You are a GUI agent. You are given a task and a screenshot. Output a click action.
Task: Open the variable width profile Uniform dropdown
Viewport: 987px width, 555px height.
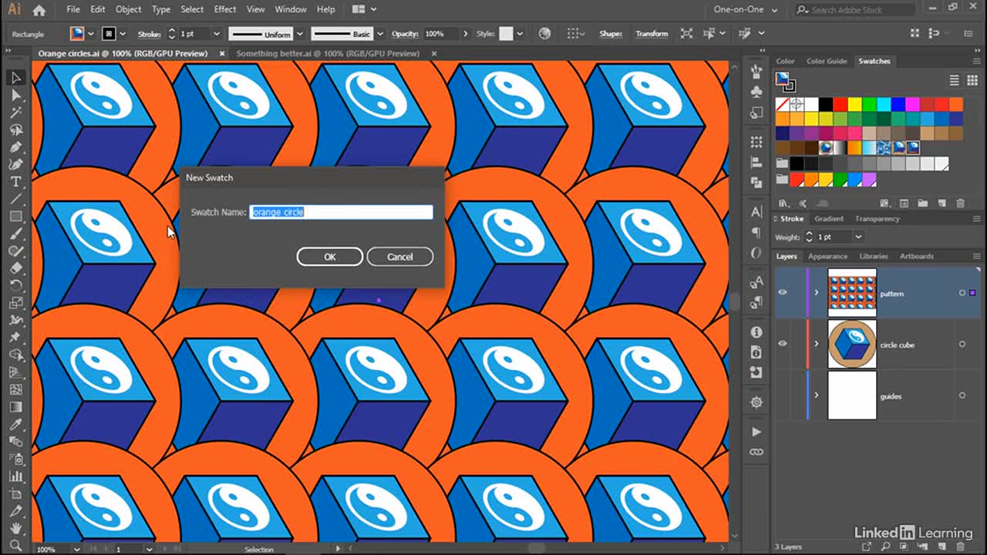[298, 34]
